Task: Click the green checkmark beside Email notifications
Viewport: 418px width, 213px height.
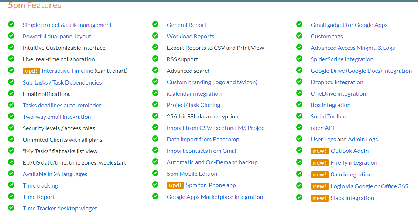Action: coord(11,93)
